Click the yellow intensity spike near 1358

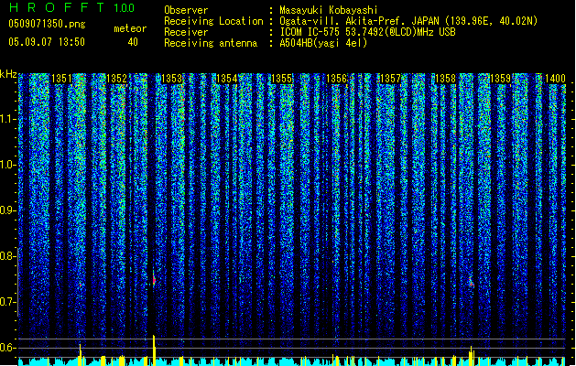point(472,356)
